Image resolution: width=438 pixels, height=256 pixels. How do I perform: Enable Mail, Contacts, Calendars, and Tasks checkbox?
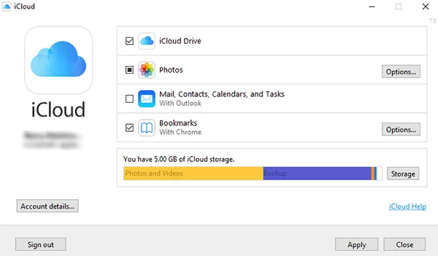130,99
